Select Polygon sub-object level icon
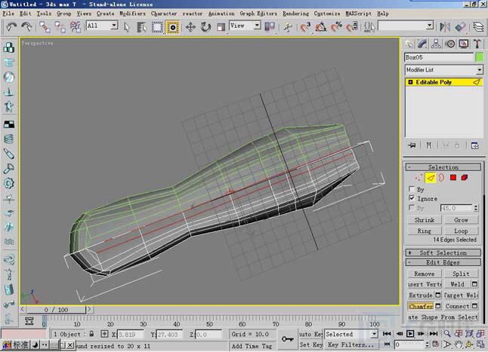Viewport: 488px width, 352px height. [x=452, y=178]
